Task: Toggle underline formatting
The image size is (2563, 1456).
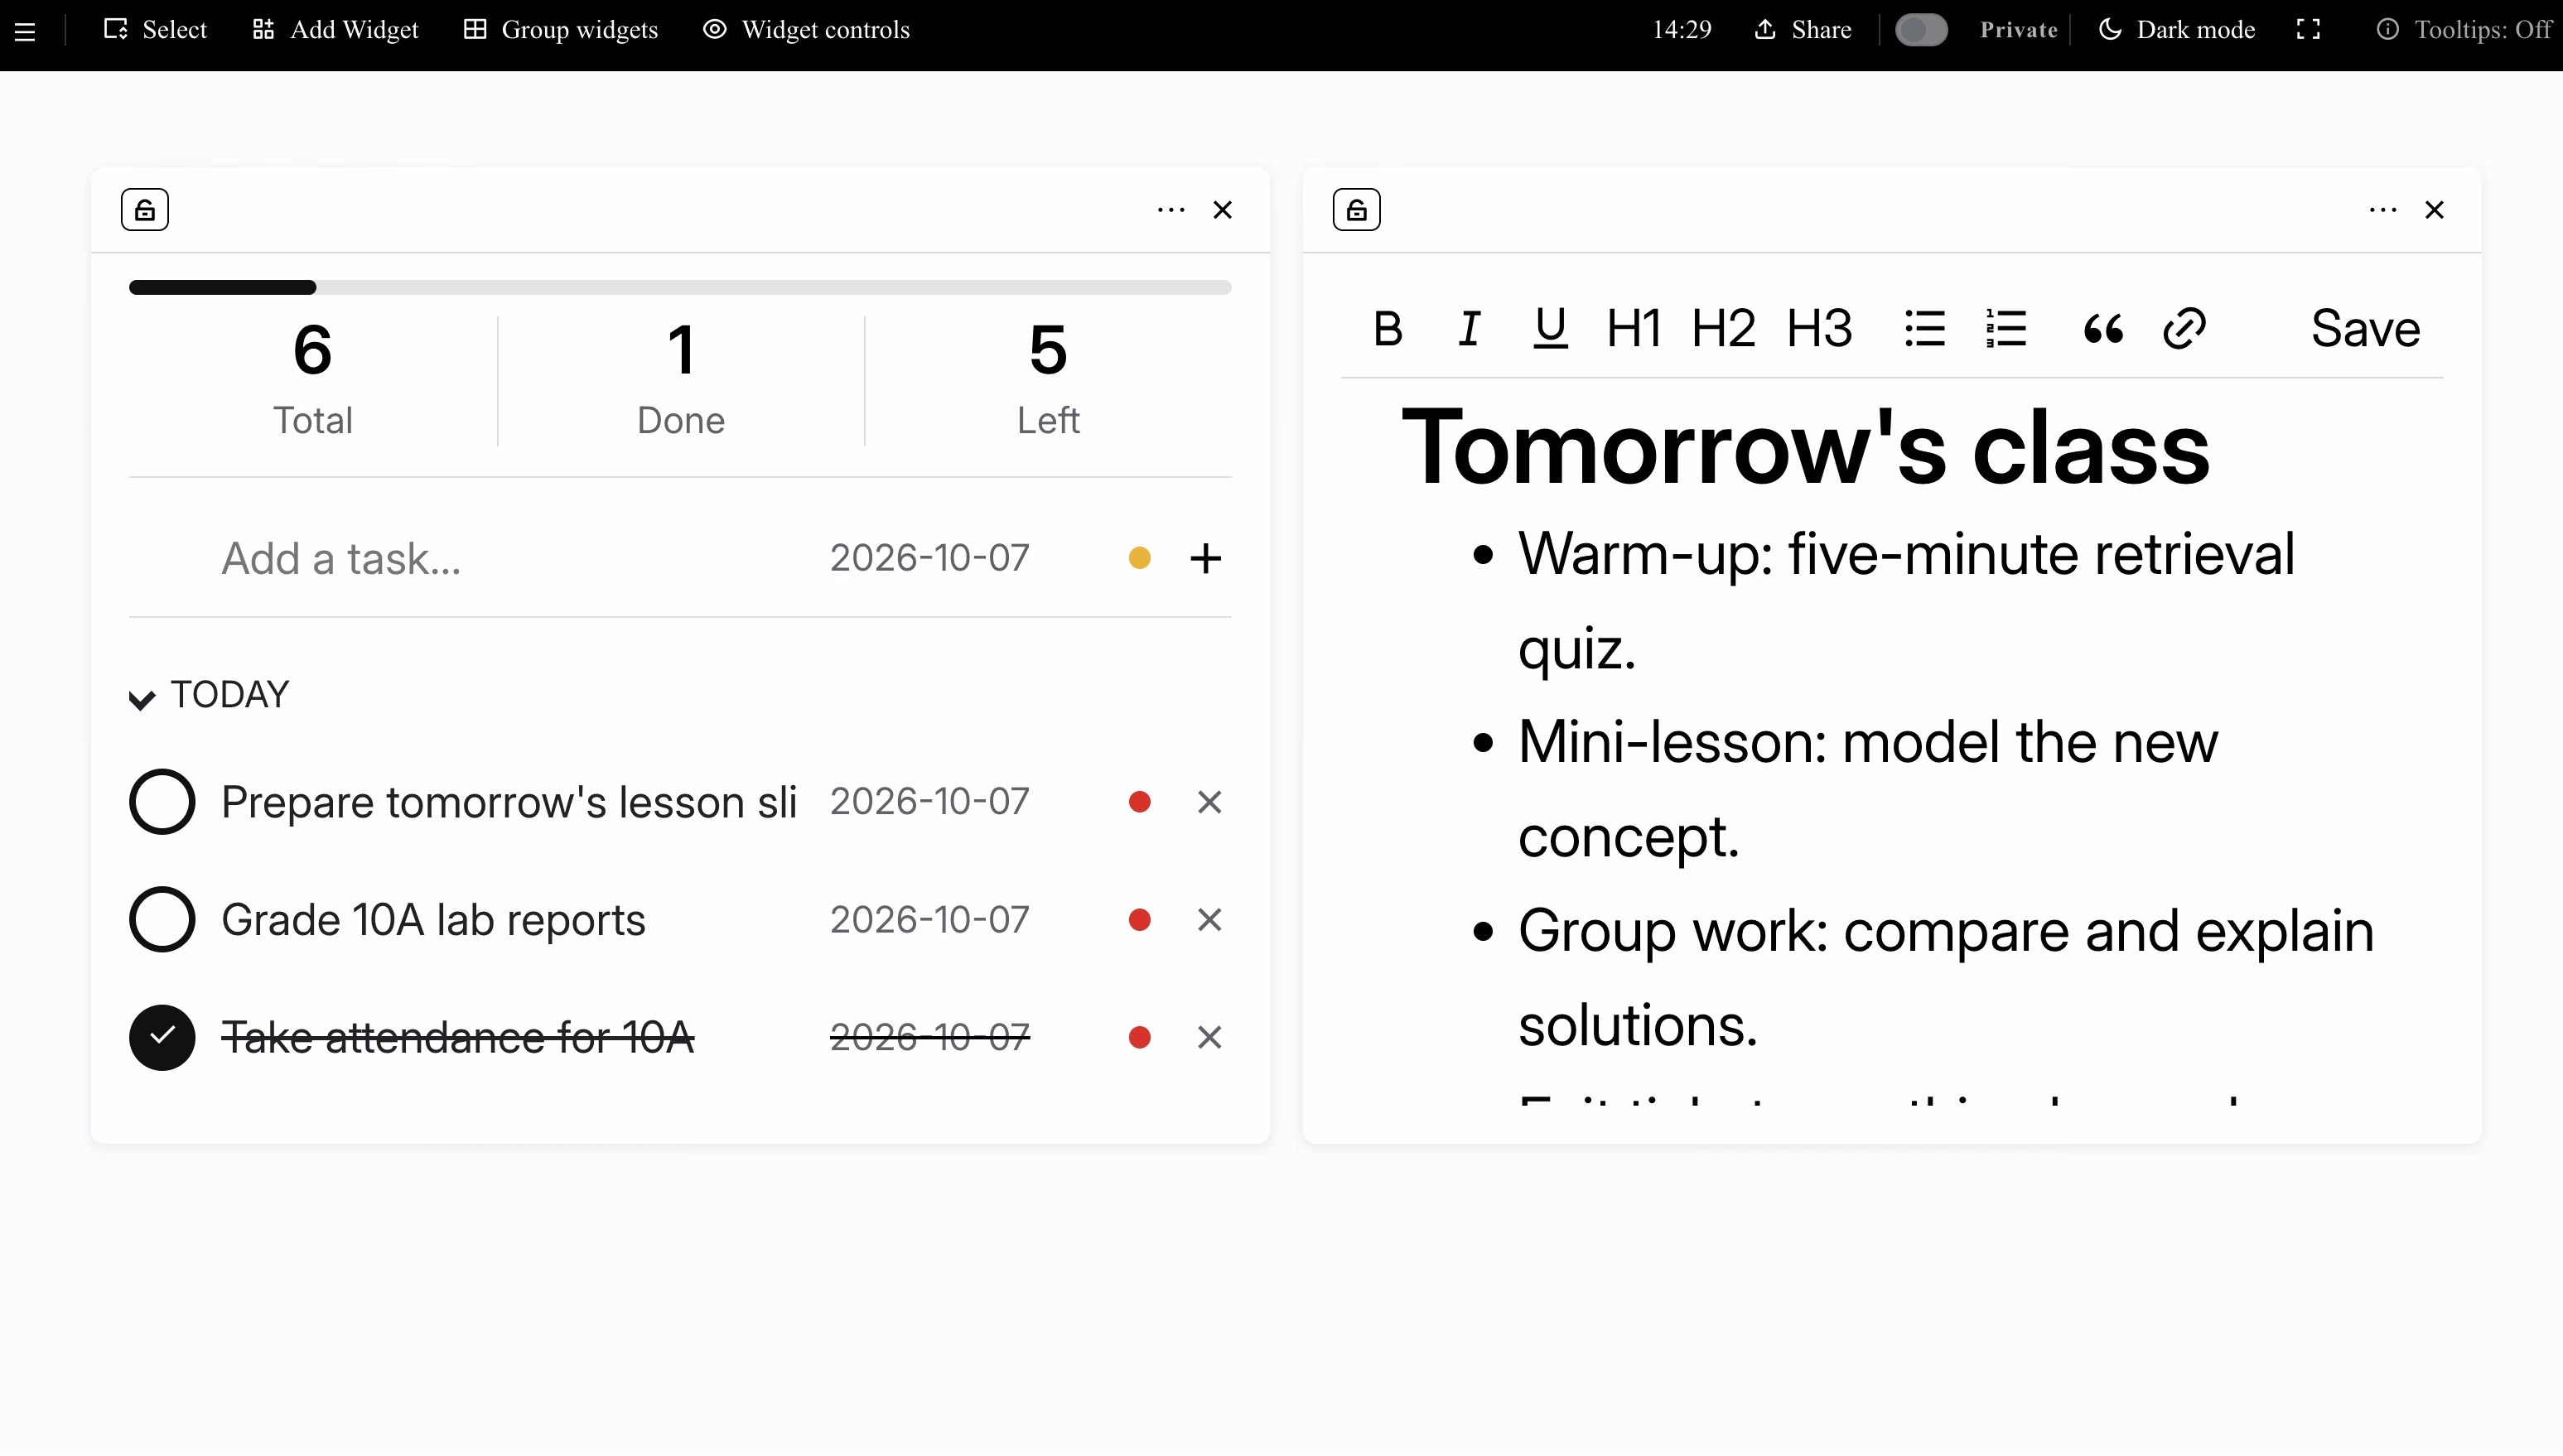Action: pos(1550,329)
